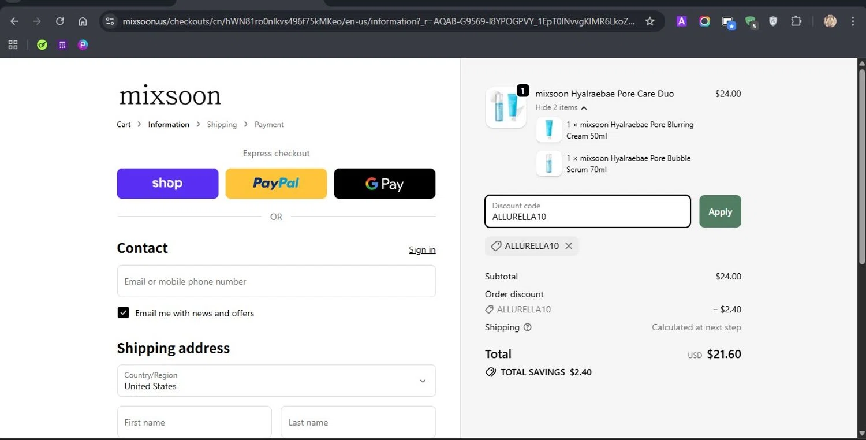Open Chrome three-dot menu
The height and width of the screenshot is (440, 866).
click(x=853, y=21)
